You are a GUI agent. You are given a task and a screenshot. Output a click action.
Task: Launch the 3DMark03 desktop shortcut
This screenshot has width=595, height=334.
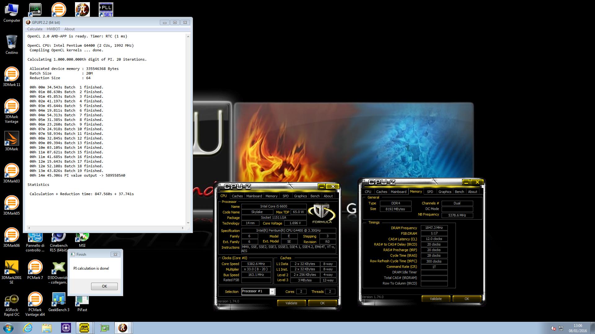coord(12,173)
